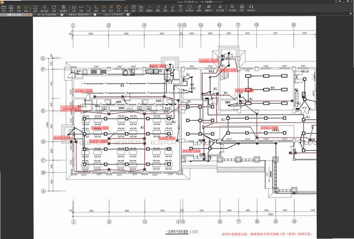The width and height of the screenshot is (354, 239).
Task: Click the 总长度 8972 measurement label
Action: [x=100, y=128]
